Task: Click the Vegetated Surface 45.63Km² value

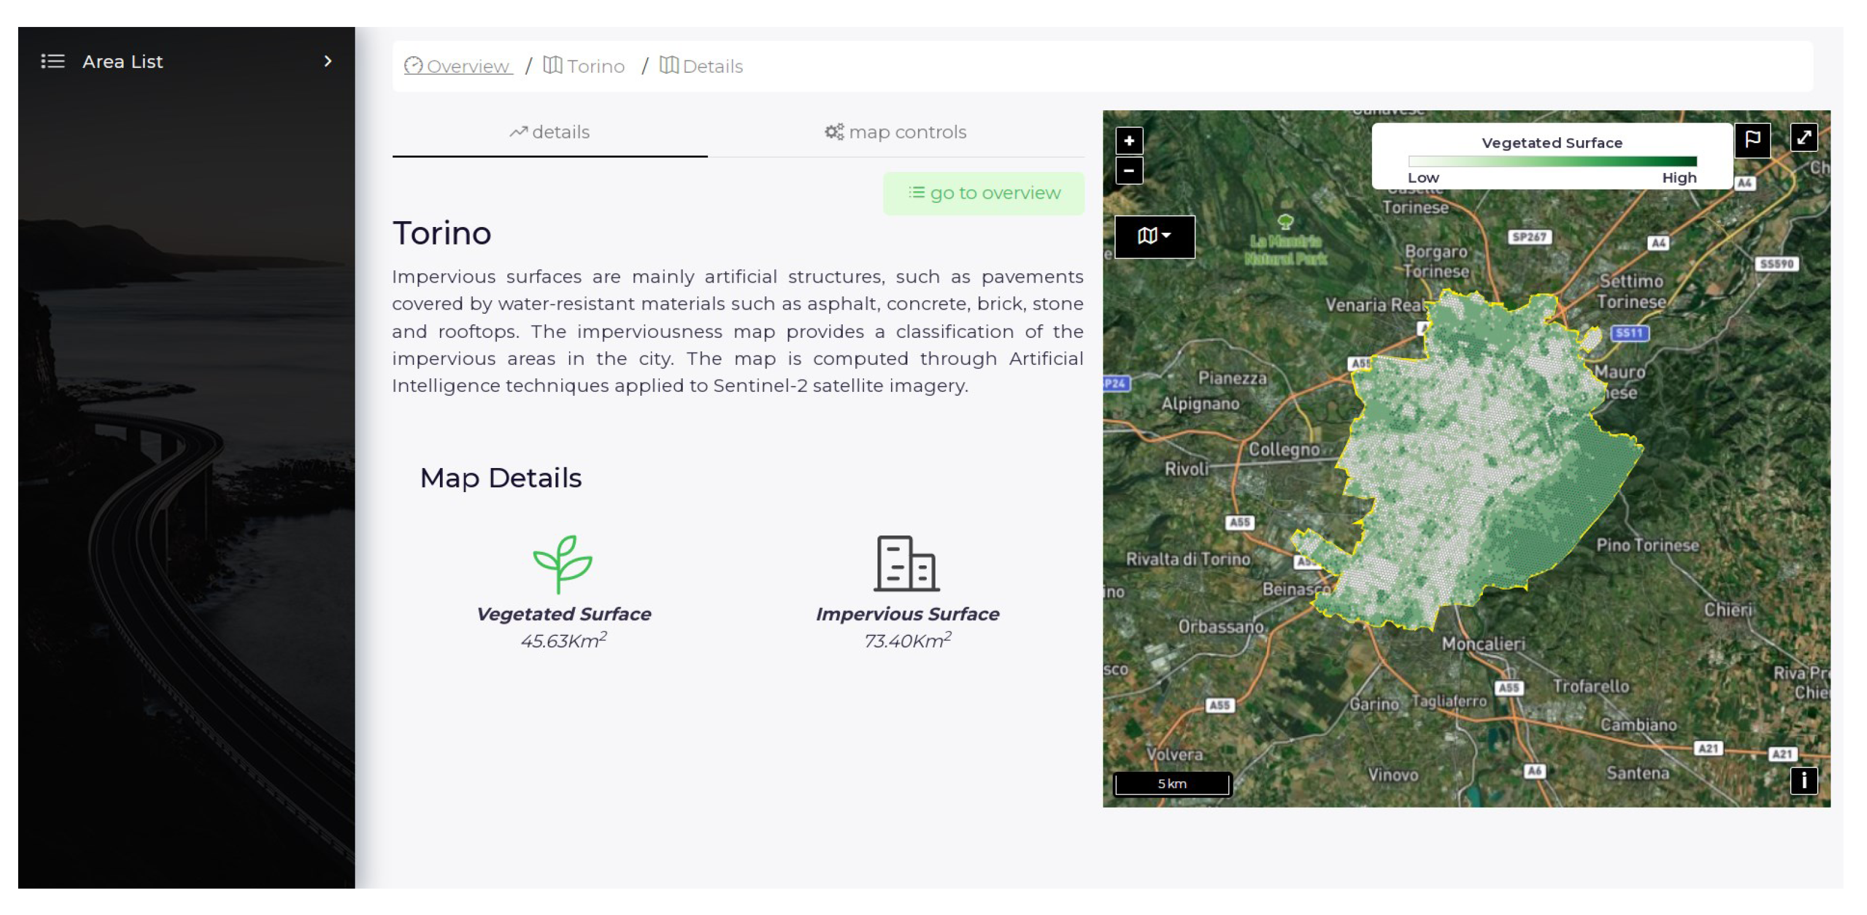Action: point(563,641)
